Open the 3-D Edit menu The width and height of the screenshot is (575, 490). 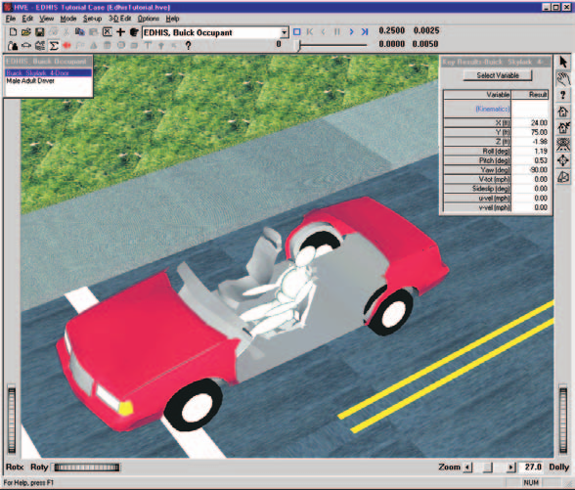point(119,19)
